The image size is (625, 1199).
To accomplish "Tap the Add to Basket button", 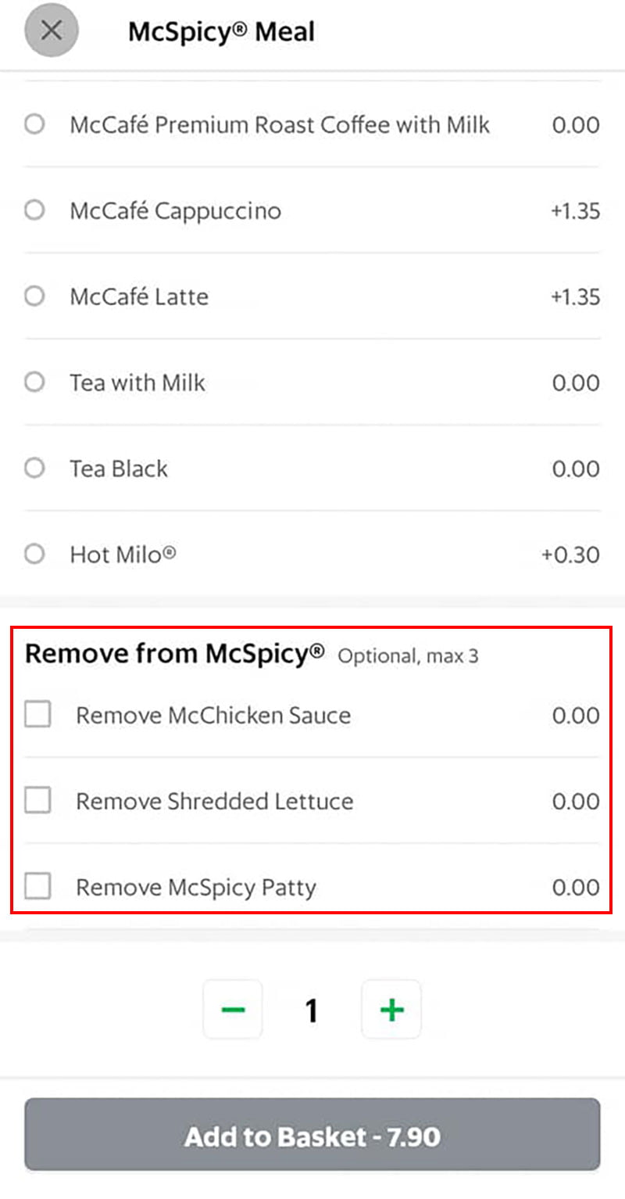I will tap(312, 1134).
